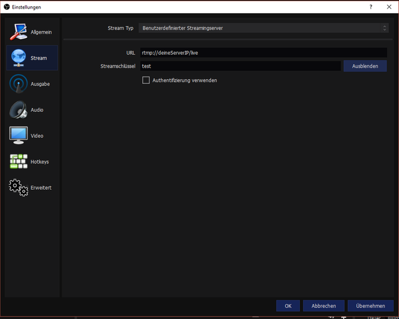Open Hotkeys keyboard icon
Viewport: 399px width, 319px height.
19,162
